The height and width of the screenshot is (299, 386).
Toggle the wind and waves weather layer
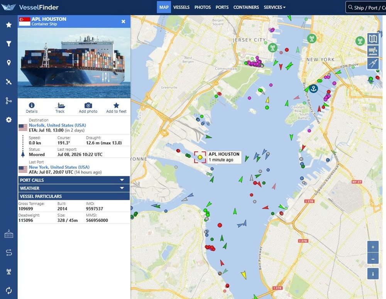373,51
